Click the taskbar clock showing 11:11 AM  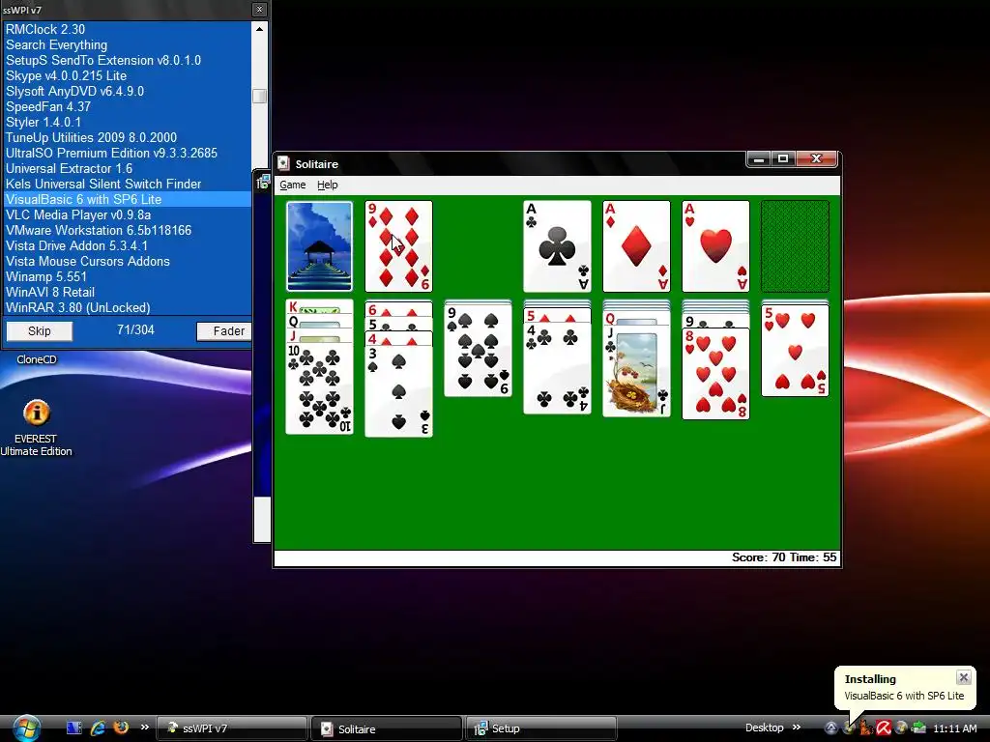coord(954,728)
